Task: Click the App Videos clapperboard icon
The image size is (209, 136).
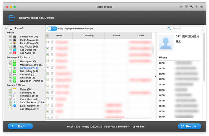Action: click(15, 50)
